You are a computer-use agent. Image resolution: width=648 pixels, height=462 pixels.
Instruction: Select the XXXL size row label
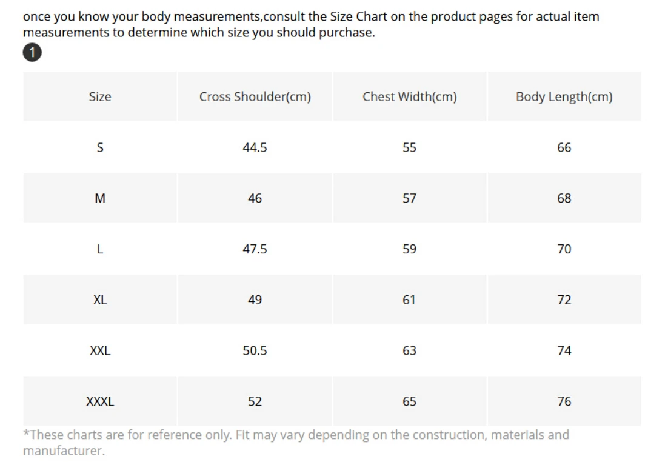[100, 401]
